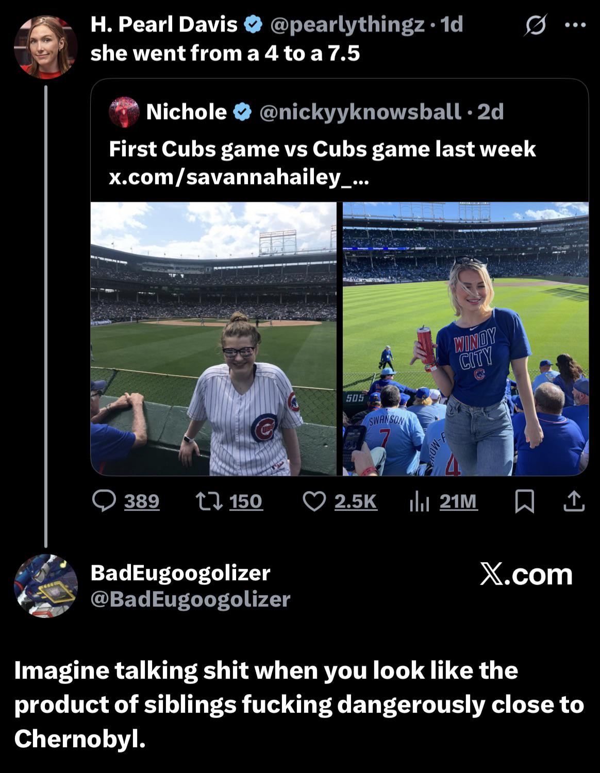Image resolution: width=600 pixels, height=773 pixels.
Task: Click the BadEugoogolizer display name
Action: click(180, 573)
